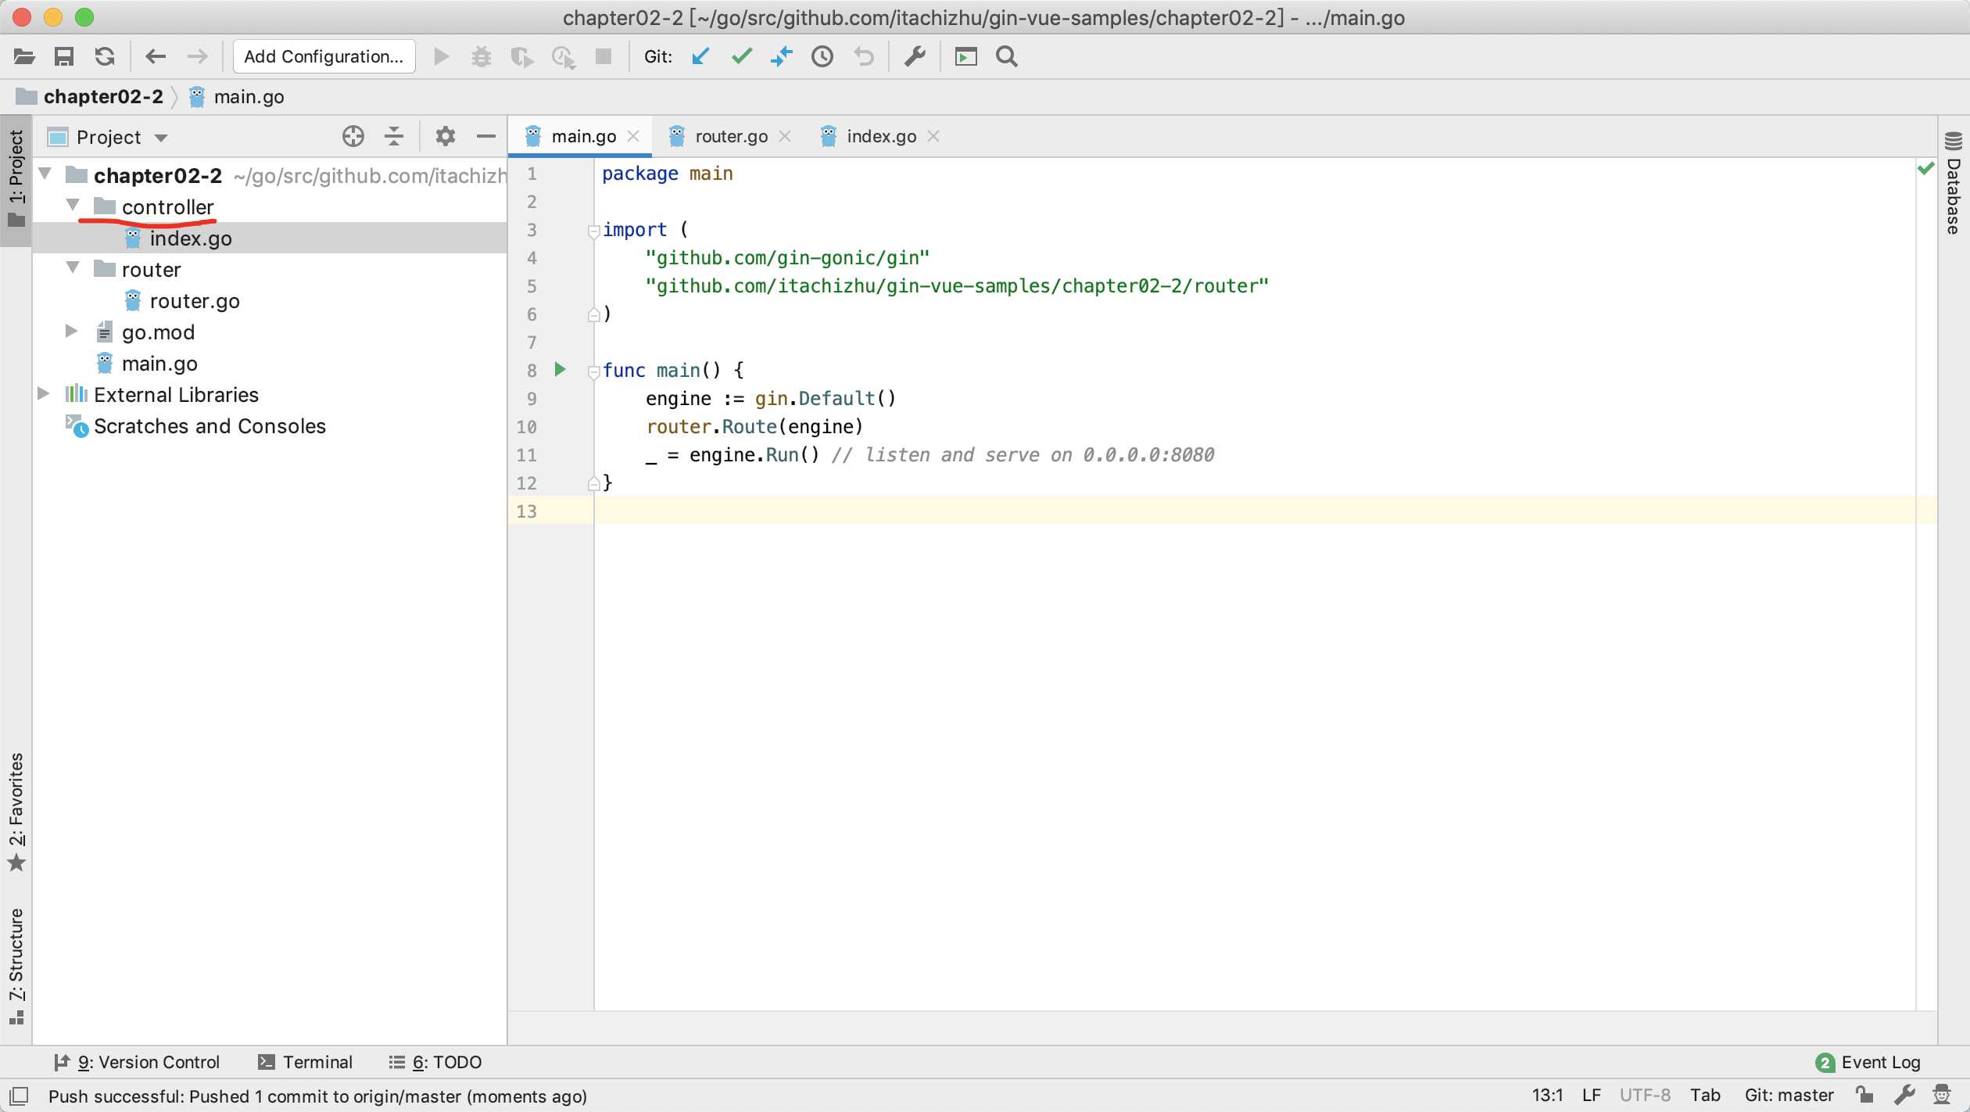Navigate back with the left arrow
The width and height of the screenshot is (1970, 1112).
click(x=156, y=56)
